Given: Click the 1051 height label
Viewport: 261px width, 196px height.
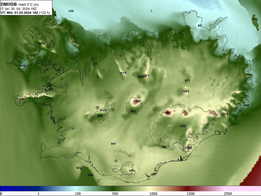Looking at the screenshot, I should tap(132, 171).
